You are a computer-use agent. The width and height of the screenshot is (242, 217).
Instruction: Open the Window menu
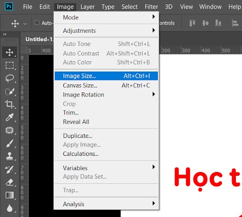[x=210, y=7]
